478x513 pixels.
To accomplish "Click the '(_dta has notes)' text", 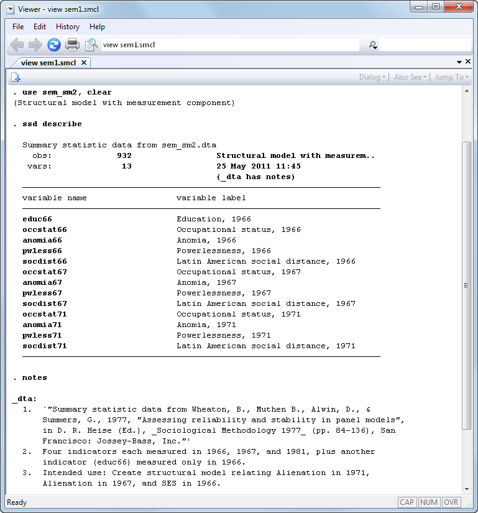I will point(255,177).
